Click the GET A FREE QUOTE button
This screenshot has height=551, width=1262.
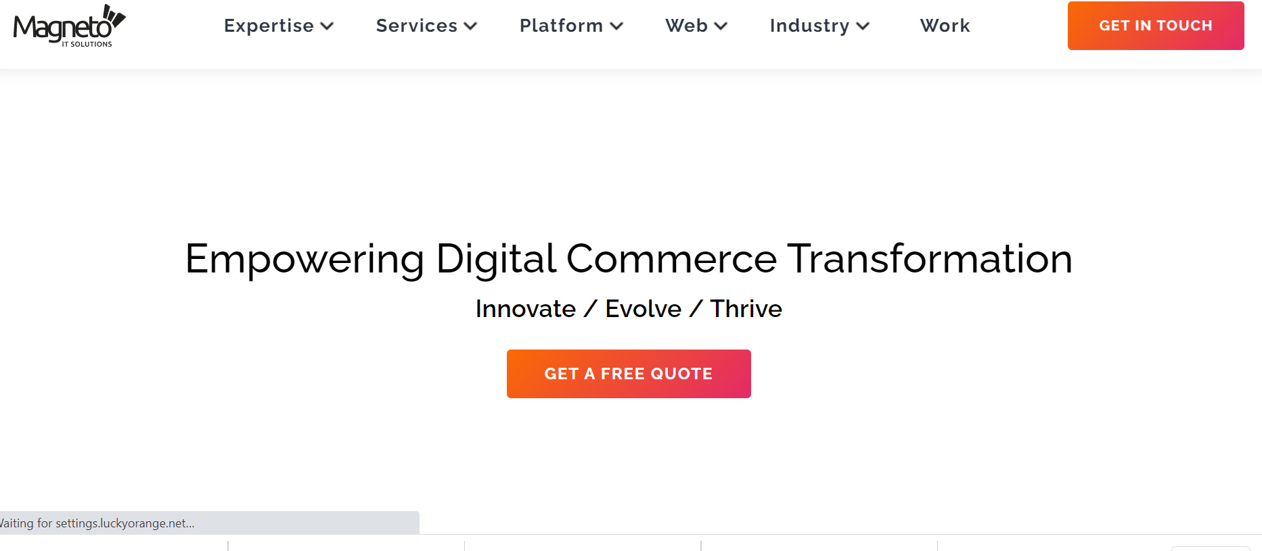tap(629, 374)
